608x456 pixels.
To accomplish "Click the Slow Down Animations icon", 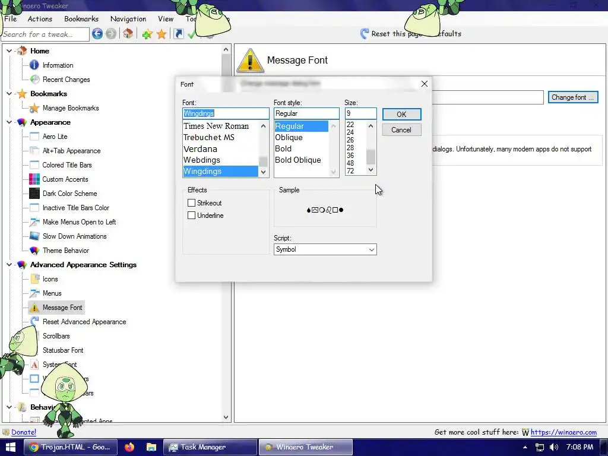I will point(34,236).
